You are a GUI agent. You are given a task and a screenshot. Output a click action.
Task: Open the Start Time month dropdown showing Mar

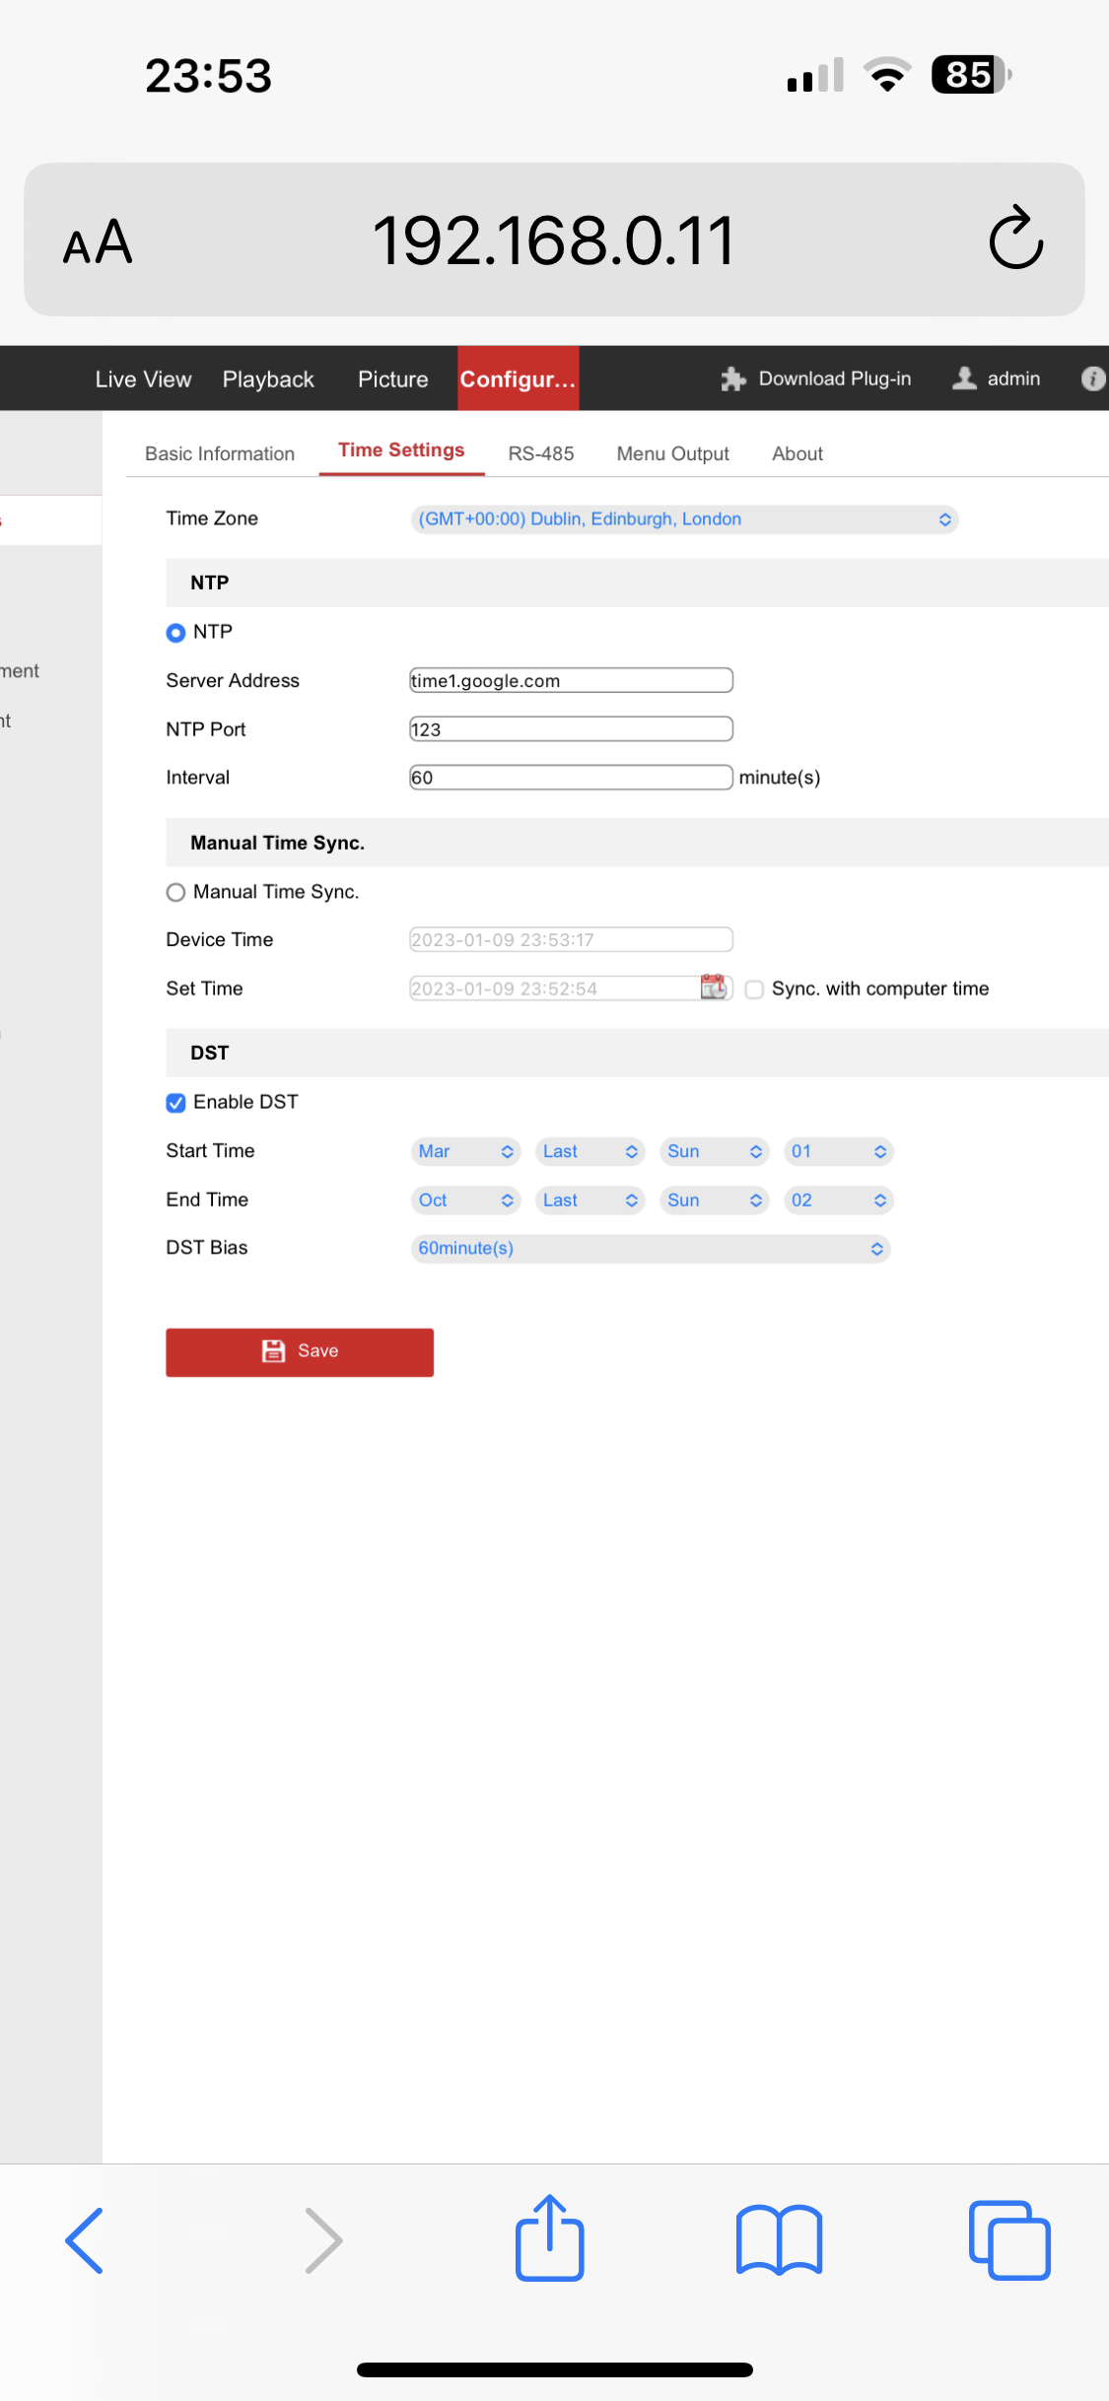tap(464, 1151)
